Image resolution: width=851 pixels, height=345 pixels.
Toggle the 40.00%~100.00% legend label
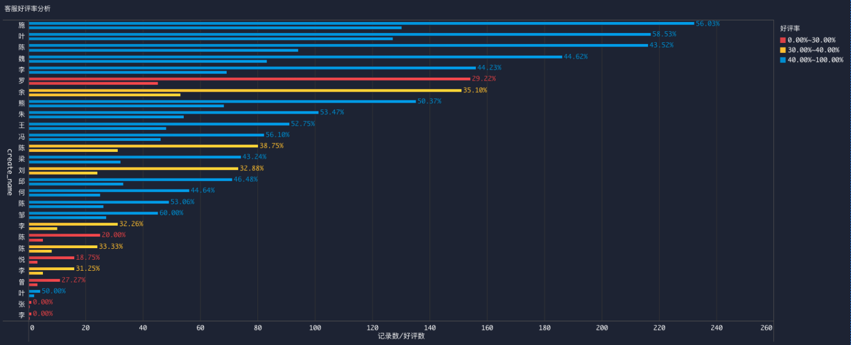815,60
